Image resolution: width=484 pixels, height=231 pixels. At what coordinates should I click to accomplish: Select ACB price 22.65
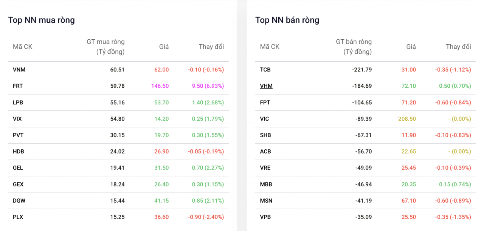[408, 151]
